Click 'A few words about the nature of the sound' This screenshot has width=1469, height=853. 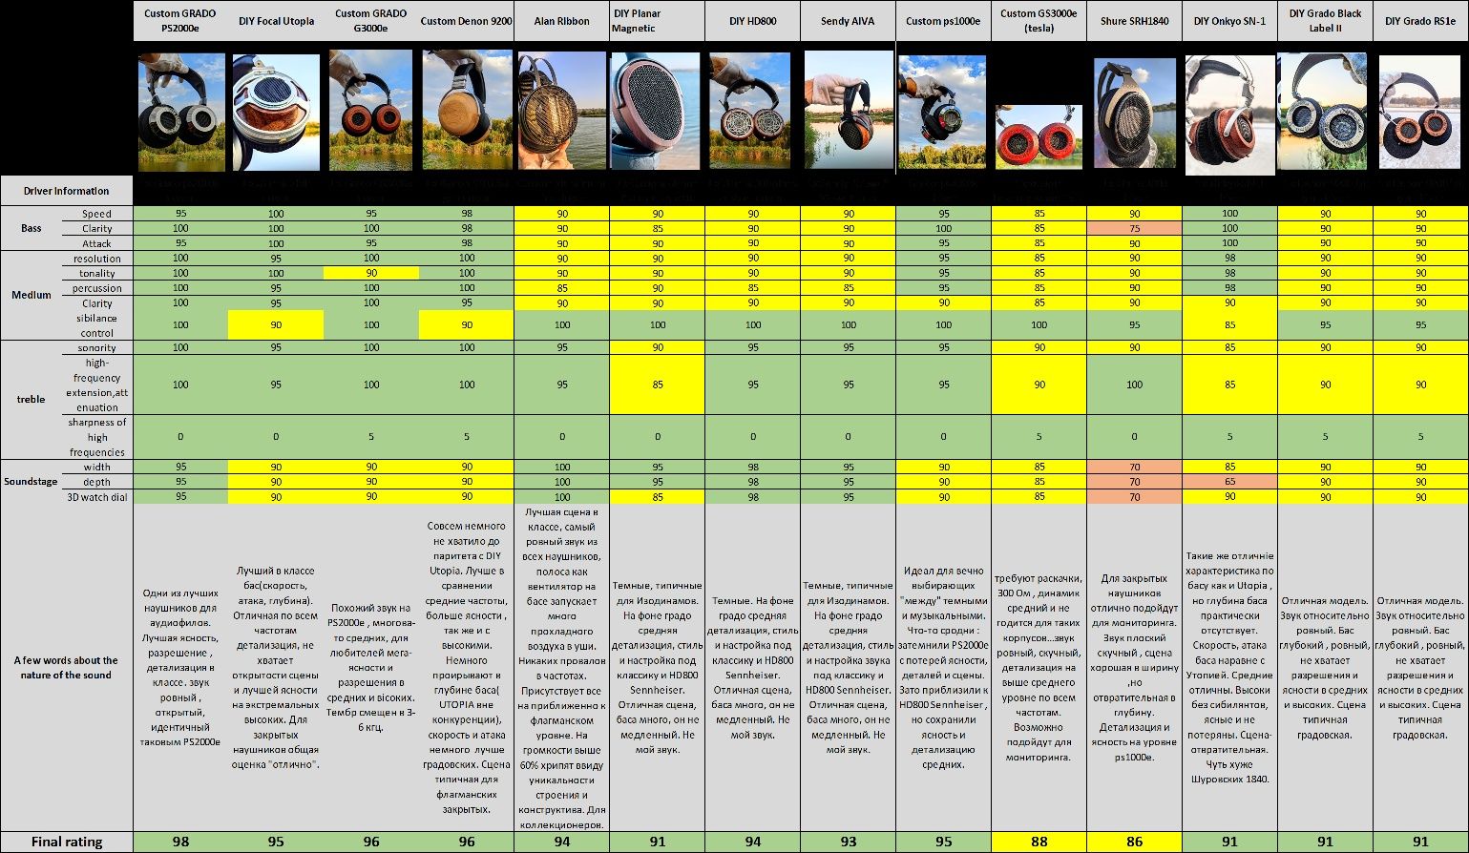pos(67,668)
